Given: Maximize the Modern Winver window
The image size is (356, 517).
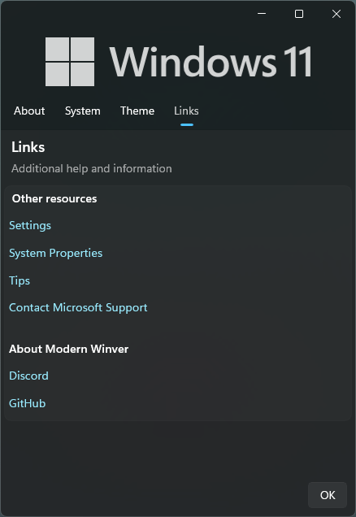Looking at the screenshot, I should click(x=299, y=14).
